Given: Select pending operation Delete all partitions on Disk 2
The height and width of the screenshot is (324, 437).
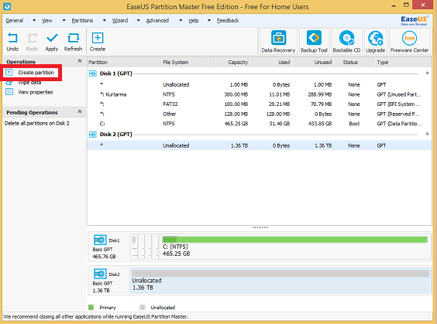Looking at the screenshot, I should [x=36, y=123].
